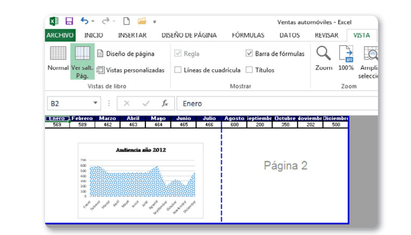Click the Undo arrow icon
This screenshot has width=411, height=235.
84,22
